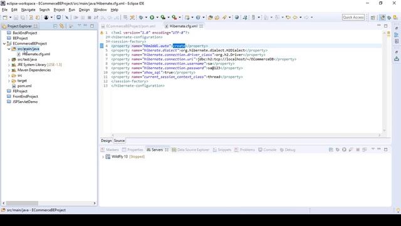Open the Navigate menu
The image size is (401, 226).
pyautogui.click(x=28, y=10)
